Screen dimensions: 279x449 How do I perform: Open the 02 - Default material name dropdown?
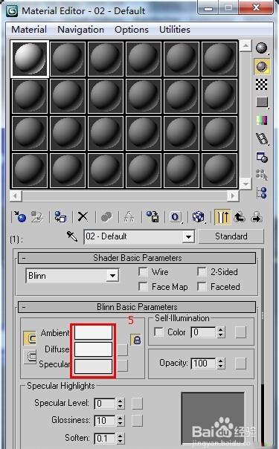[x=188, y=237]
